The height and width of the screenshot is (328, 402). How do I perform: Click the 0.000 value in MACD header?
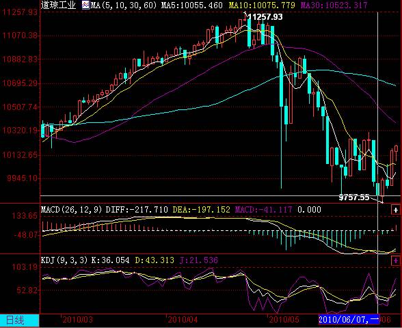coord(309,210)
